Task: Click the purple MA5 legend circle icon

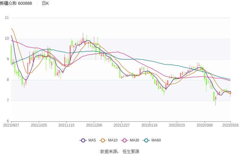Action: click(x=83, y=140)
